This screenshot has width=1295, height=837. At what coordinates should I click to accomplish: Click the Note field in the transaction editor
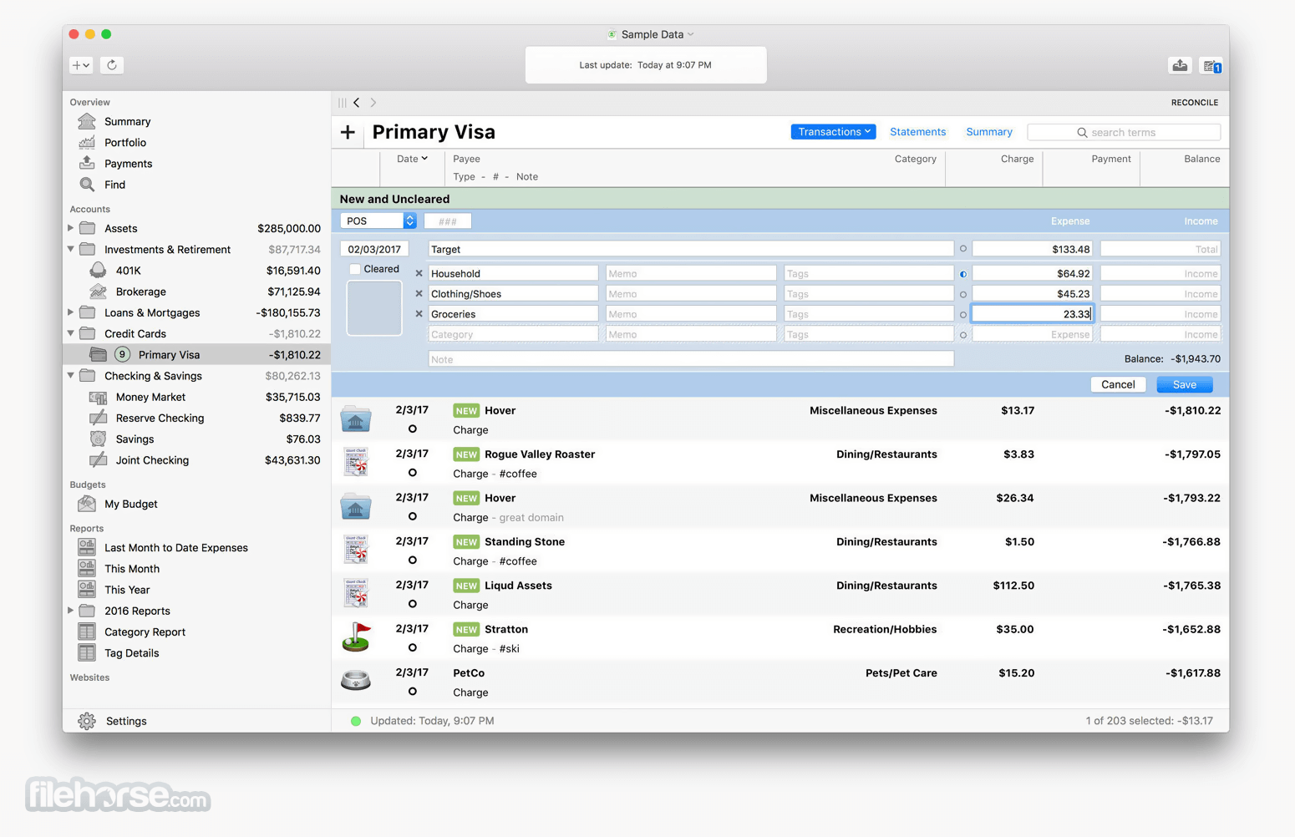tap(691, 359)
